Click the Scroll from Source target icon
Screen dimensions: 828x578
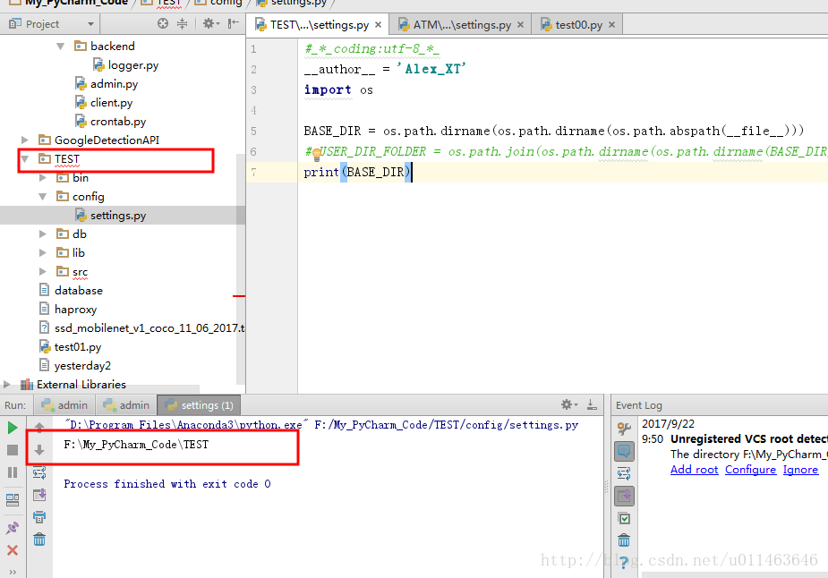(x=163, y=23)
